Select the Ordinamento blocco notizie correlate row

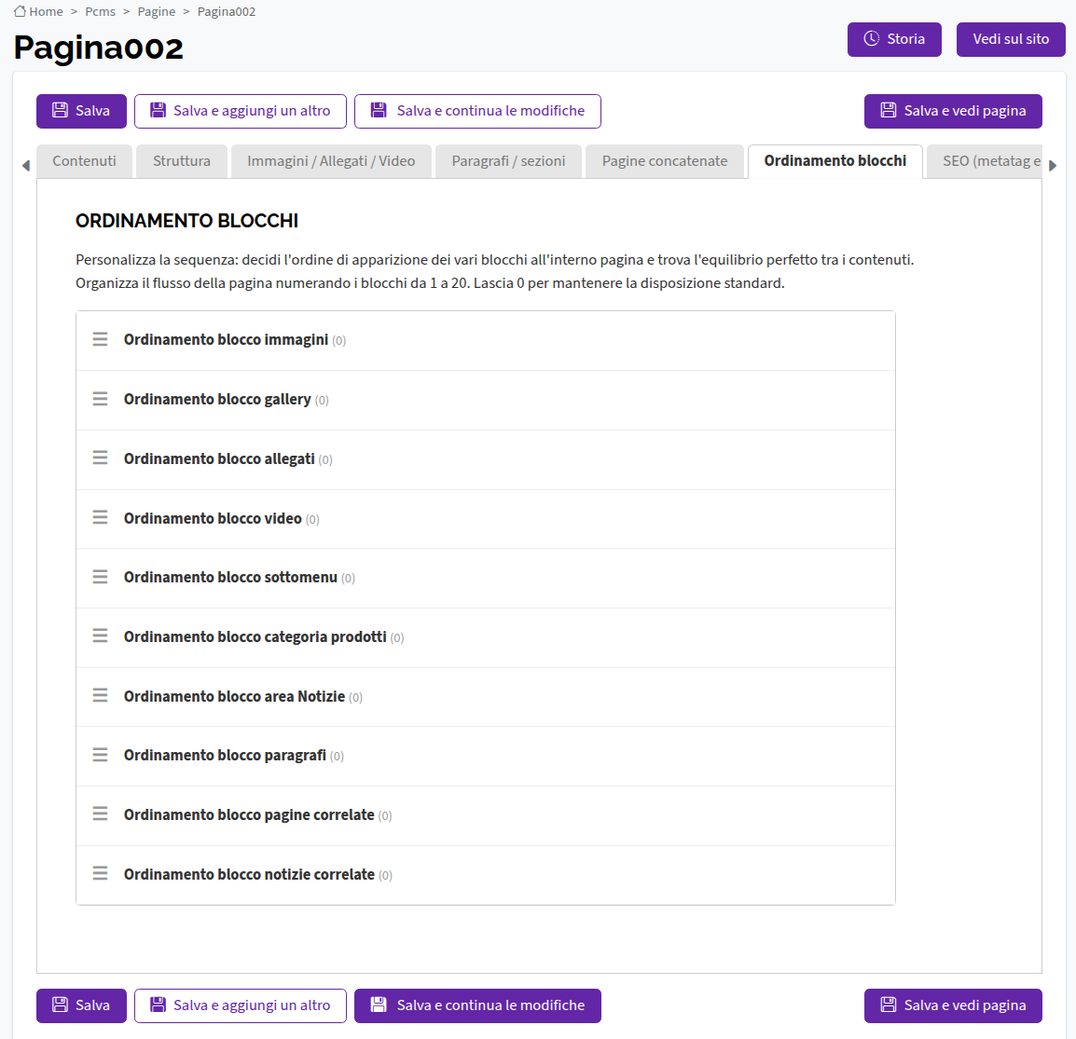[x=486, y=875]
